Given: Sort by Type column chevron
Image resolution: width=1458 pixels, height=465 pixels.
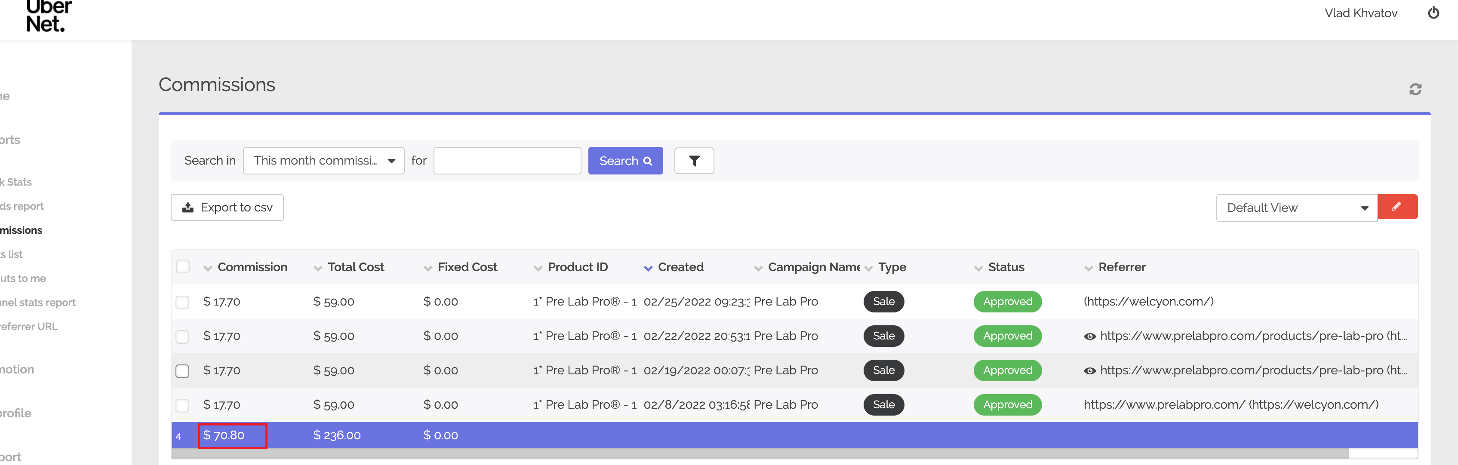Looking at the screenshot, I should [869, 268].
